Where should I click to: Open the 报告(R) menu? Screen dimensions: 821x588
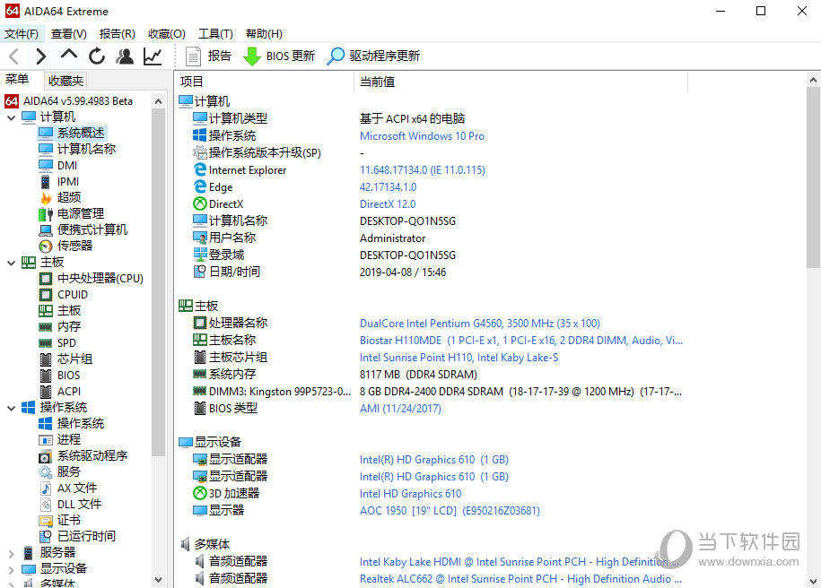click(118, 34)
